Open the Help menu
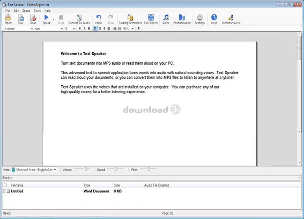Screen dimensions: 304x219 (x=47, y=11)
